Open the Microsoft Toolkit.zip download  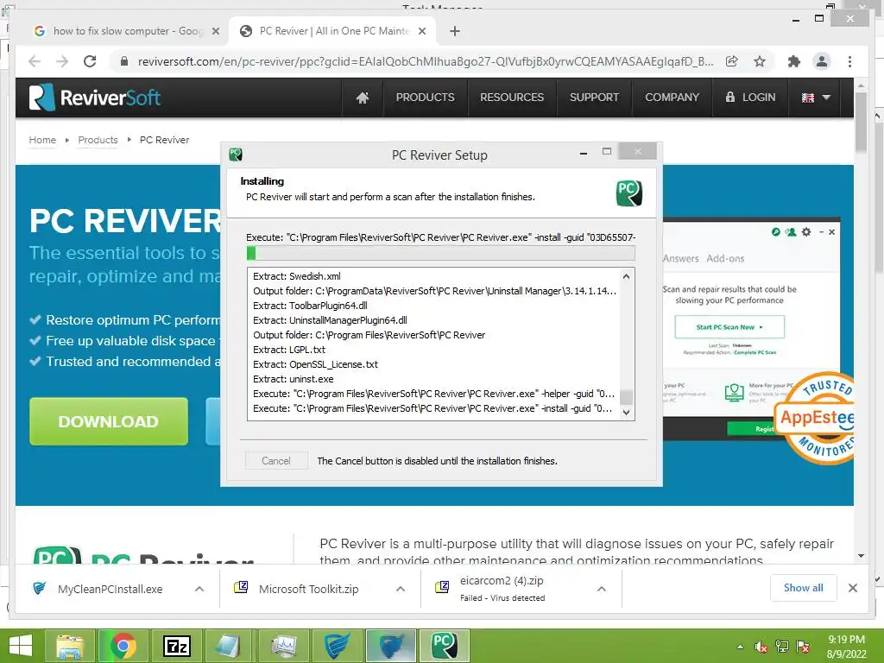(308, 589)
